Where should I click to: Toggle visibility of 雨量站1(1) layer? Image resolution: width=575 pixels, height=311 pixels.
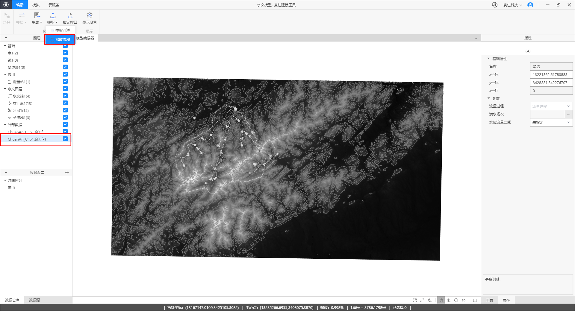(x=65, y=81)
